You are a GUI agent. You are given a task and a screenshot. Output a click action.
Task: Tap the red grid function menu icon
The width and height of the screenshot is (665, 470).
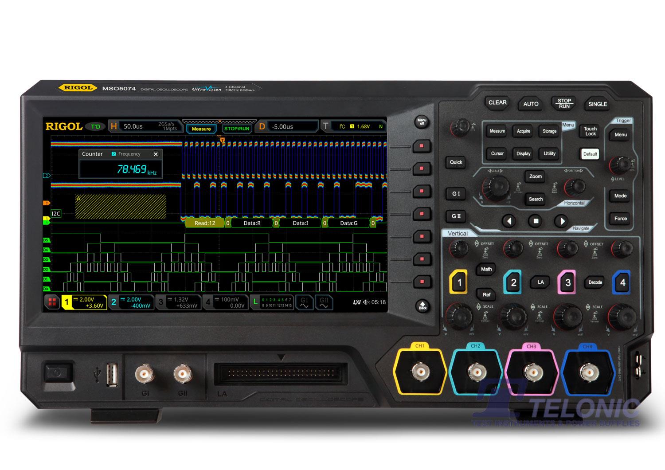click(x=52, y=302)
